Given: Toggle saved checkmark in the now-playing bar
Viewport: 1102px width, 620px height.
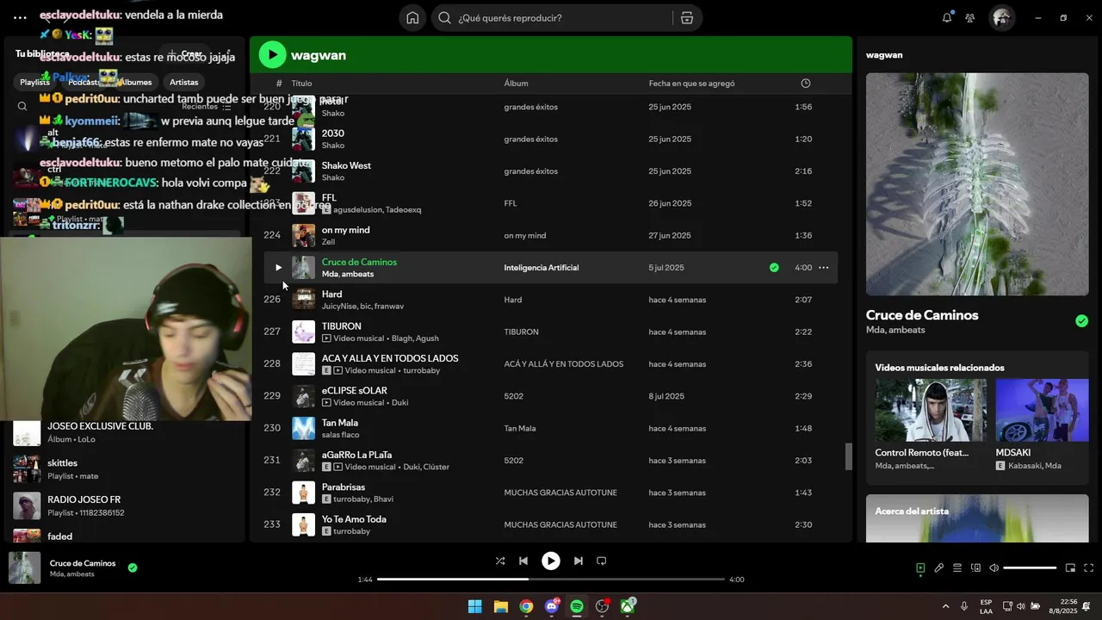Looking at the screenshot, I should (133, 567).
